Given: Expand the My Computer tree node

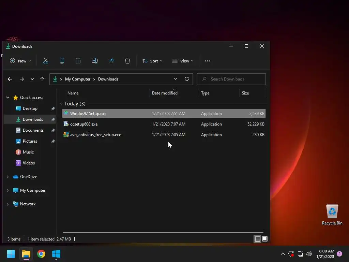Looking at the screenshot, I should pos(8,190).
